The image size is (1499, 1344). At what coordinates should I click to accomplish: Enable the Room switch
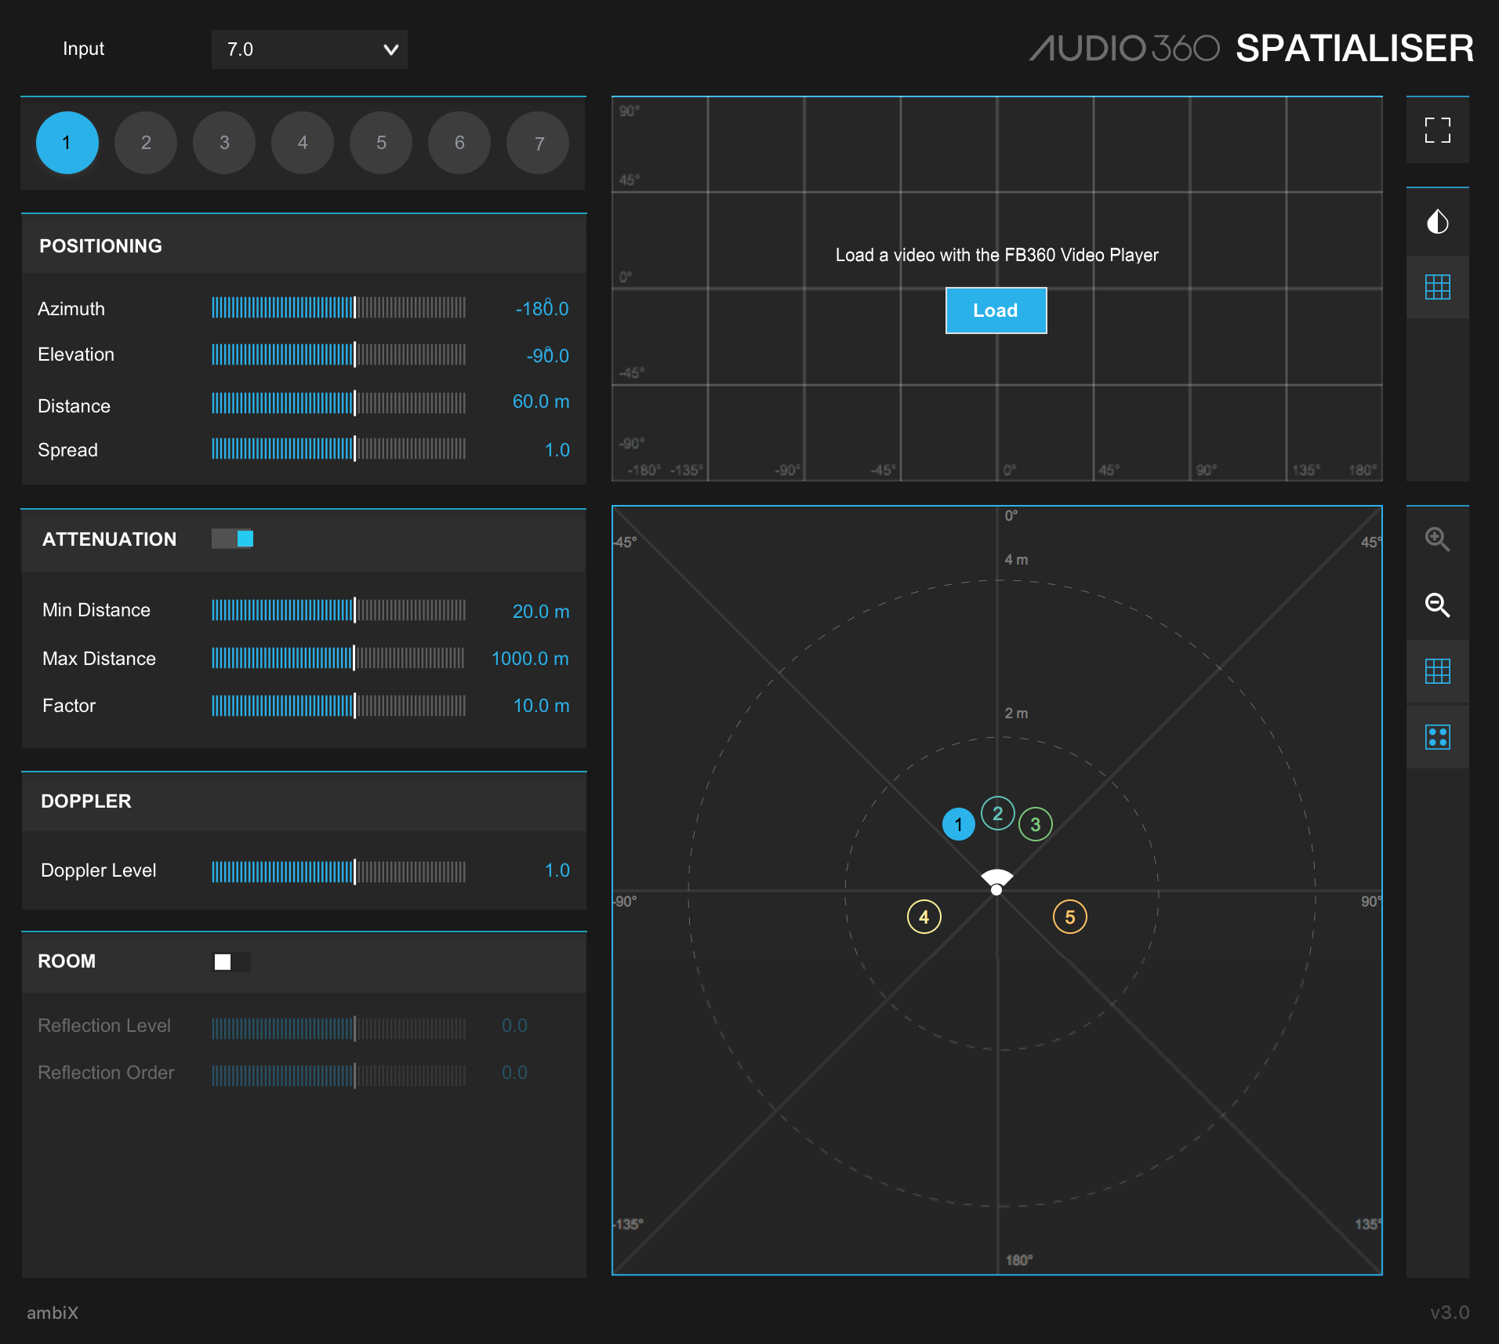point(232,962)
